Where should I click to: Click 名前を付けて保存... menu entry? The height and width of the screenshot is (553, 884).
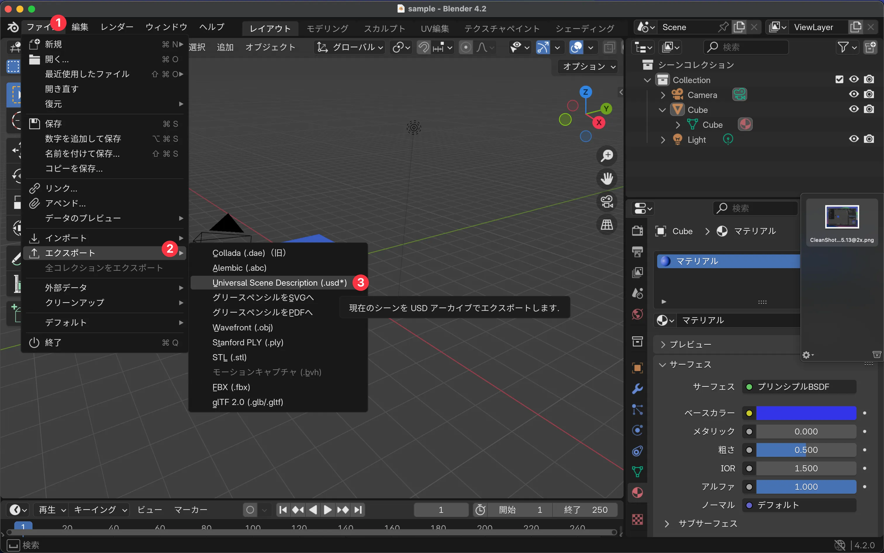coord(82,154)
